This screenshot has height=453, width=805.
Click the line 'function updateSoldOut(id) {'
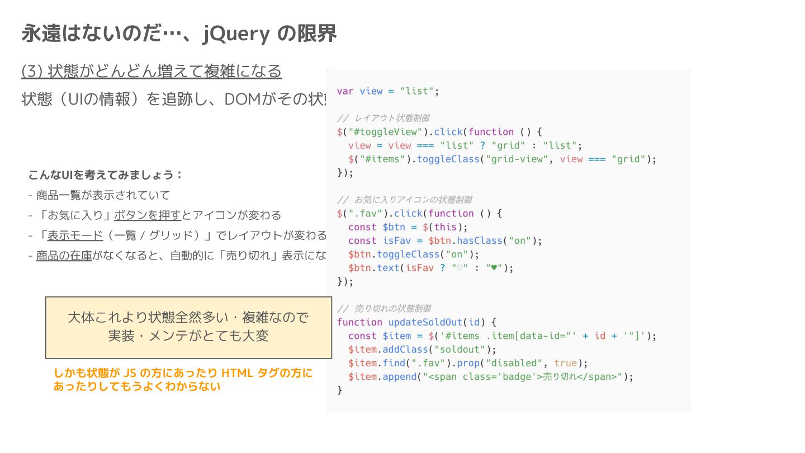click(x=416, y=322)
